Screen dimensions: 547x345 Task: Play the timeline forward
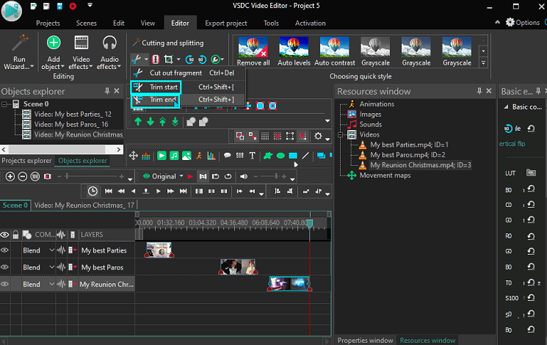click(158, 191)
